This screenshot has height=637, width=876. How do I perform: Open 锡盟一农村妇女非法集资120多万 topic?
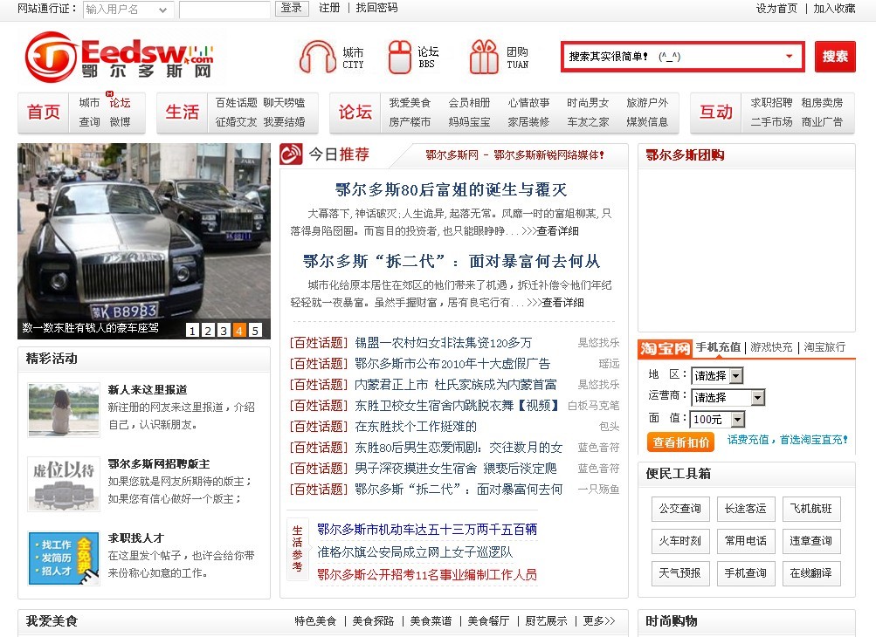tap(444, 343)
